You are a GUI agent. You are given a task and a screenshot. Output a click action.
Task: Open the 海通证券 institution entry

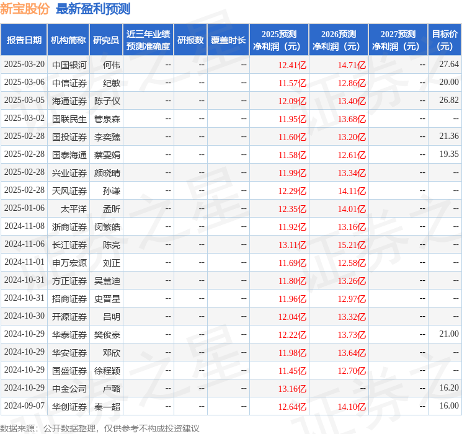click(69, 100)
